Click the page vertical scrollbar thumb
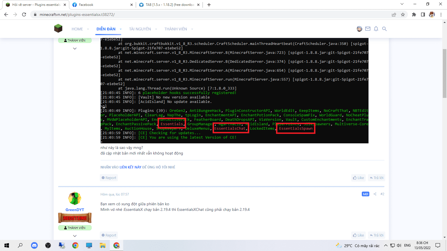The image size is (447, 251). 444,73
